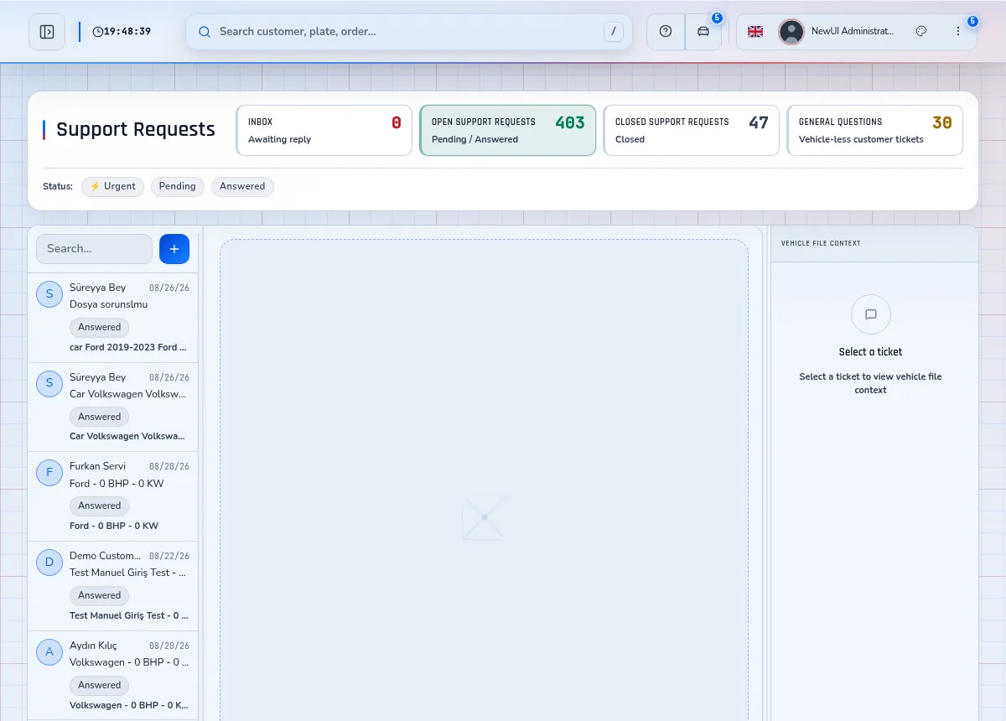Open the Furkan Servi ticket name

click(x=97, y=466)
